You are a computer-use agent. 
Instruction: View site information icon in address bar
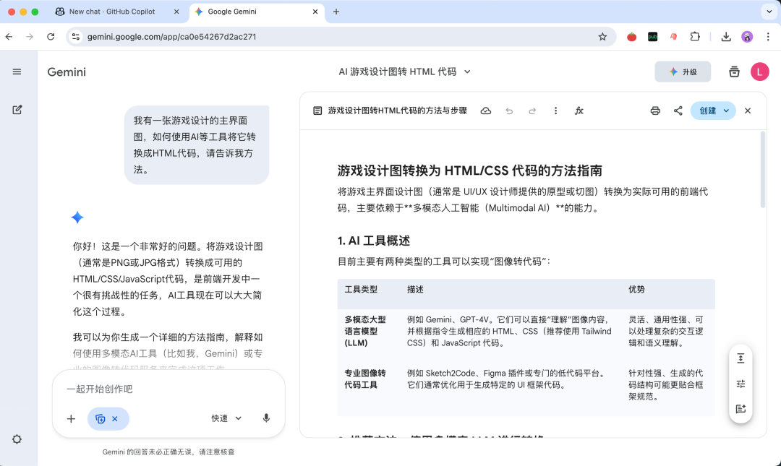[x=76, y=37]
